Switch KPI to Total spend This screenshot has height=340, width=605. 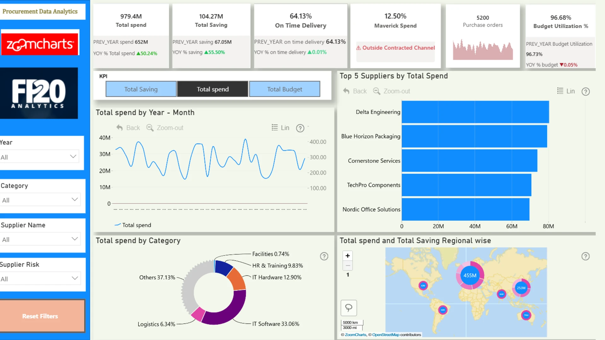213,89
